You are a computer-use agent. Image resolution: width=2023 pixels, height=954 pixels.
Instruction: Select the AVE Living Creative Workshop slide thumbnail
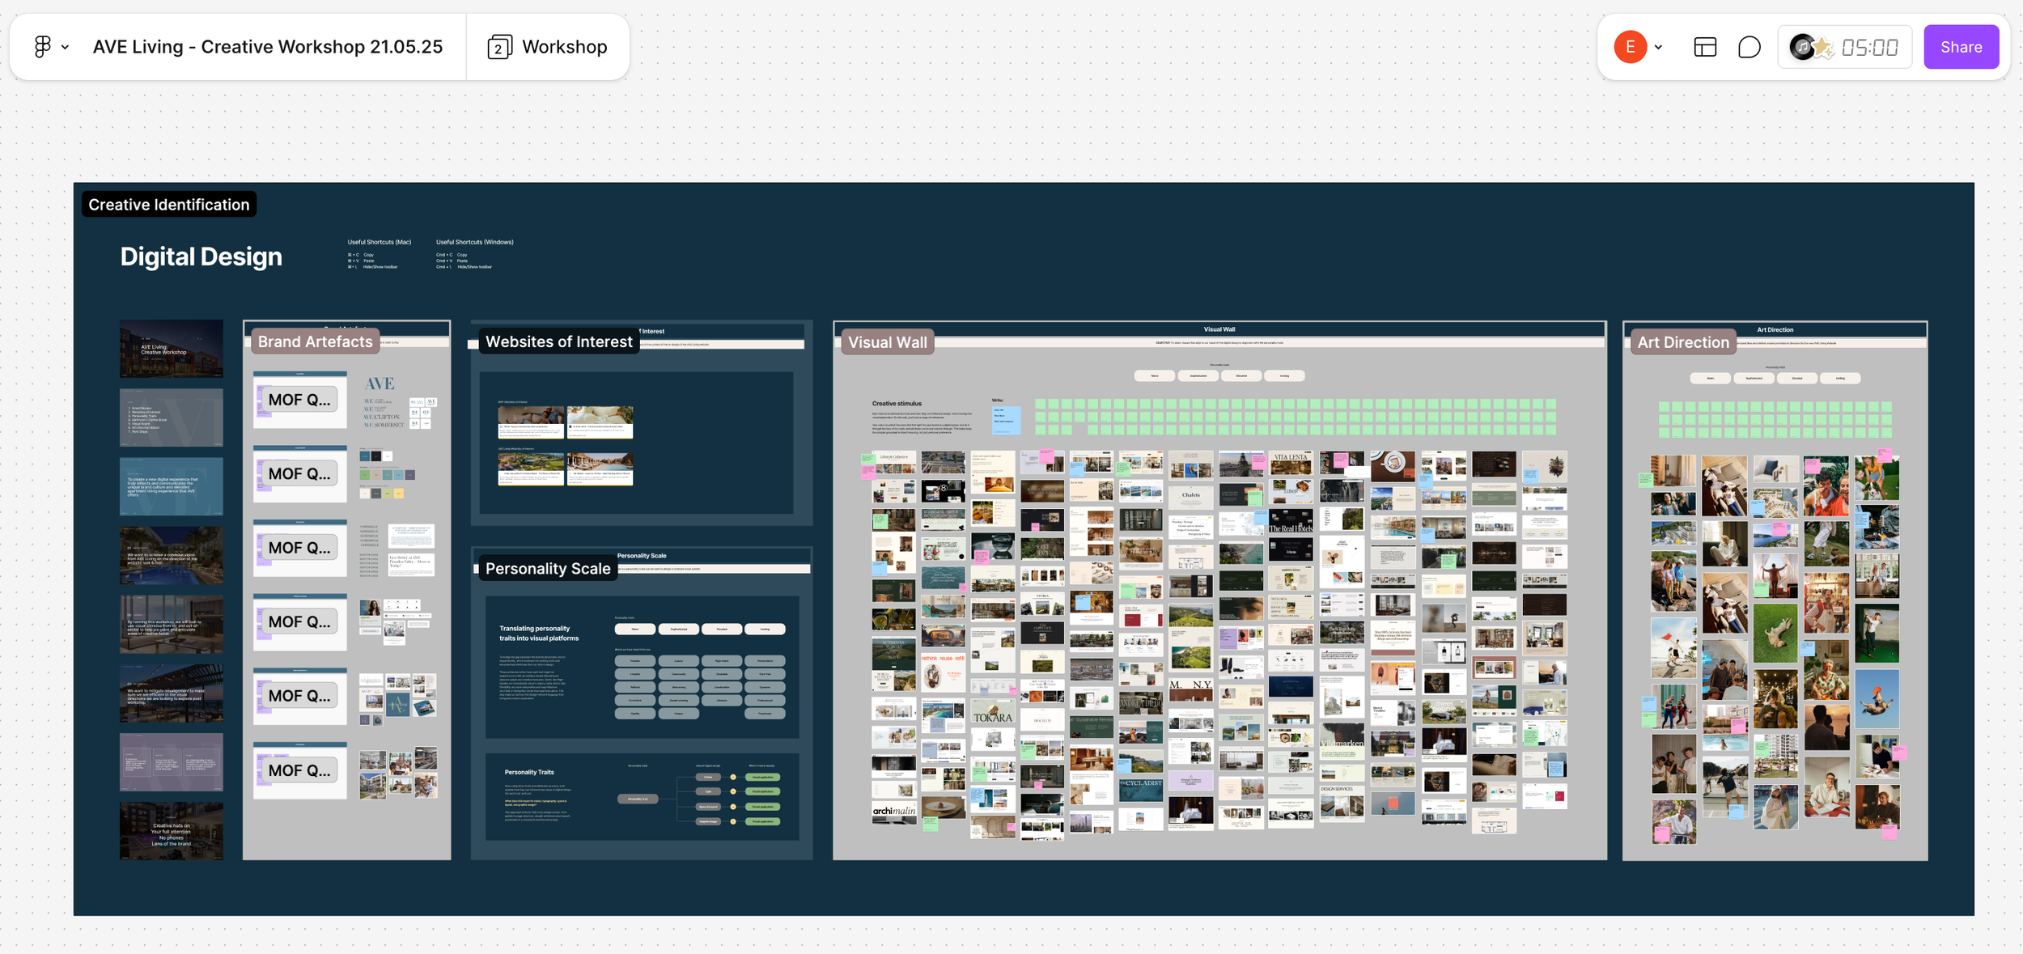pos(171,349)
